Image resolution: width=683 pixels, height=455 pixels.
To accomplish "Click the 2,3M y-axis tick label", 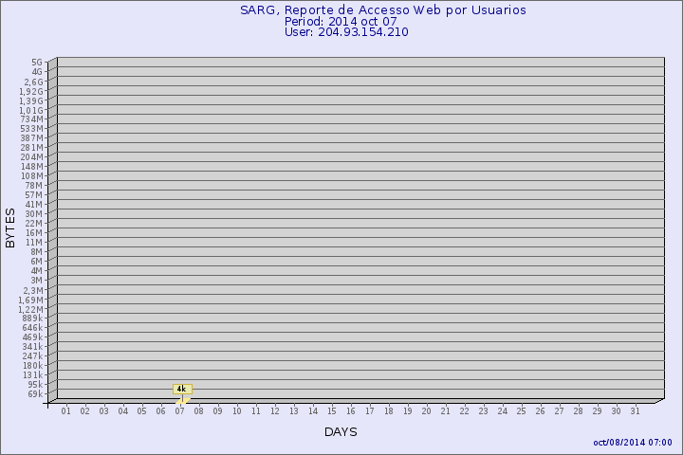I will pos(31,290).
